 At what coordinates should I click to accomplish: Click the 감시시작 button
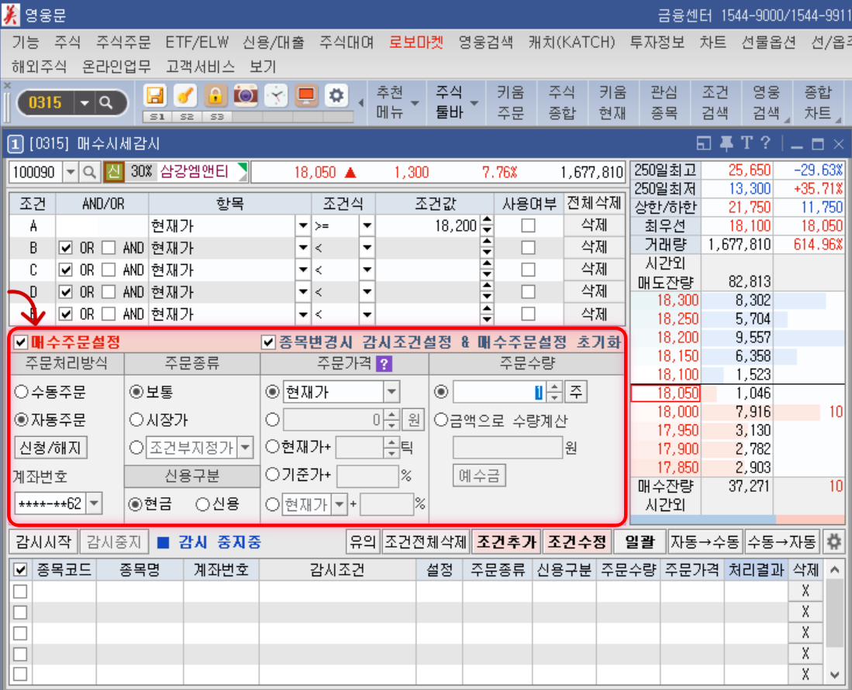pyautogui.click(x=43, y=542)
